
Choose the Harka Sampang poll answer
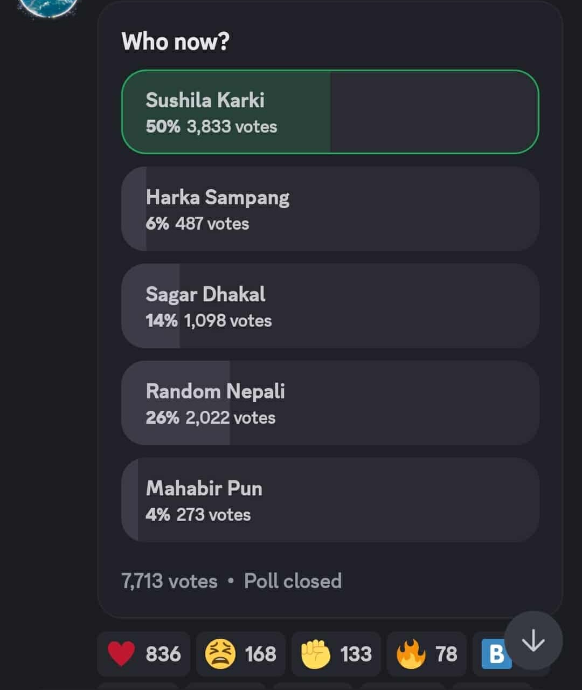[x=330, y=209]
